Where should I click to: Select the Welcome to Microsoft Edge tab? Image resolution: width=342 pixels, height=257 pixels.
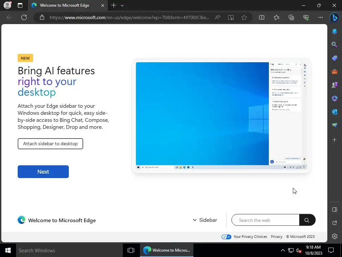tap(67, 5)
